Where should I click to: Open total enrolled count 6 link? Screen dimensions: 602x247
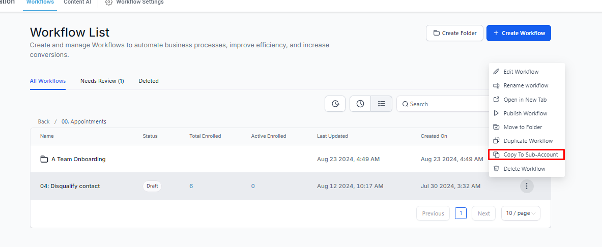click(x=191, y=186)
